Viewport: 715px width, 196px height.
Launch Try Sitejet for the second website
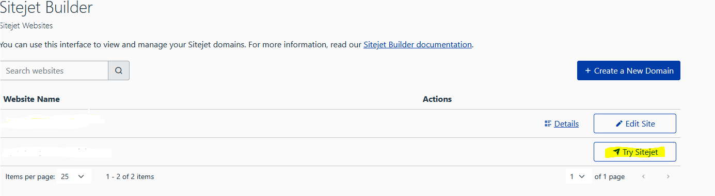(x=634, y=152)
